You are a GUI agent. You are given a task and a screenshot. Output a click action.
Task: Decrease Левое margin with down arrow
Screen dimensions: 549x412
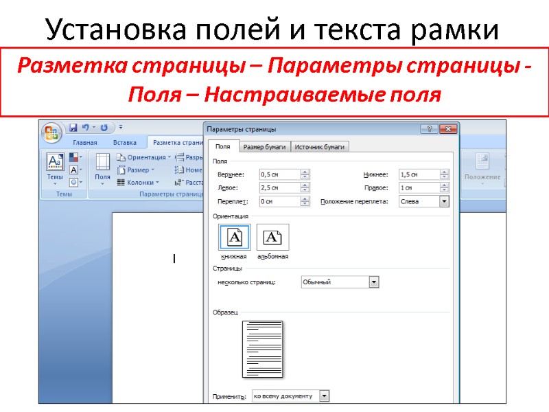[x=305, y=190]
